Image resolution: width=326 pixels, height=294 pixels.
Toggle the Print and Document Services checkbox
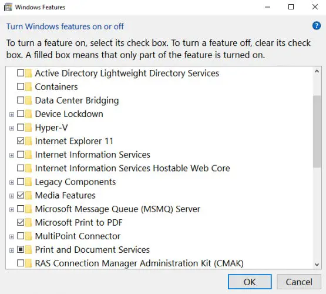[x=21, y=249]
